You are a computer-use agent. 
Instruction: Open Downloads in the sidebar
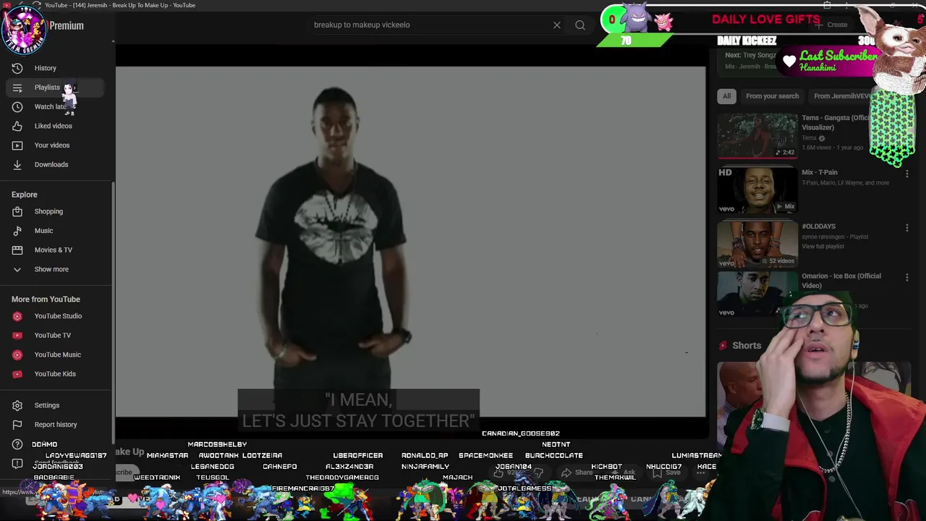(x=56, y=164)
